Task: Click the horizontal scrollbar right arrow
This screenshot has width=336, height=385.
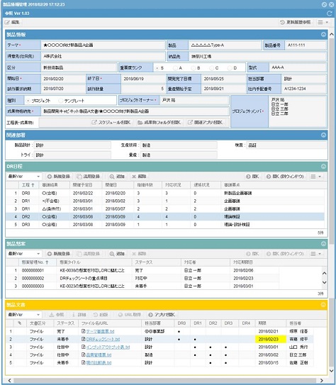Action: (x=322, y=380)
